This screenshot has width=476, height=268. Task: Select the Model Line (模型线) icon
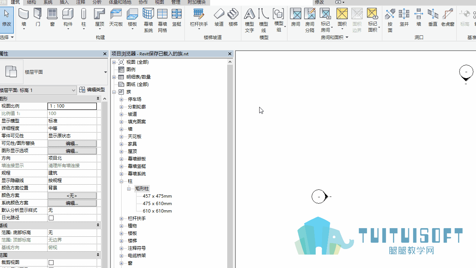264,14
